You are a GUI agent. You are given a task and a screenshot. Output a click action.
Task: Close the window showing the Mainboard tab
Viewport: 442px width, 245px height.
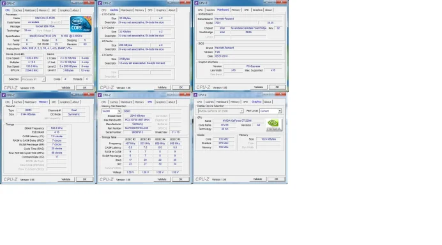coord(282,3)
